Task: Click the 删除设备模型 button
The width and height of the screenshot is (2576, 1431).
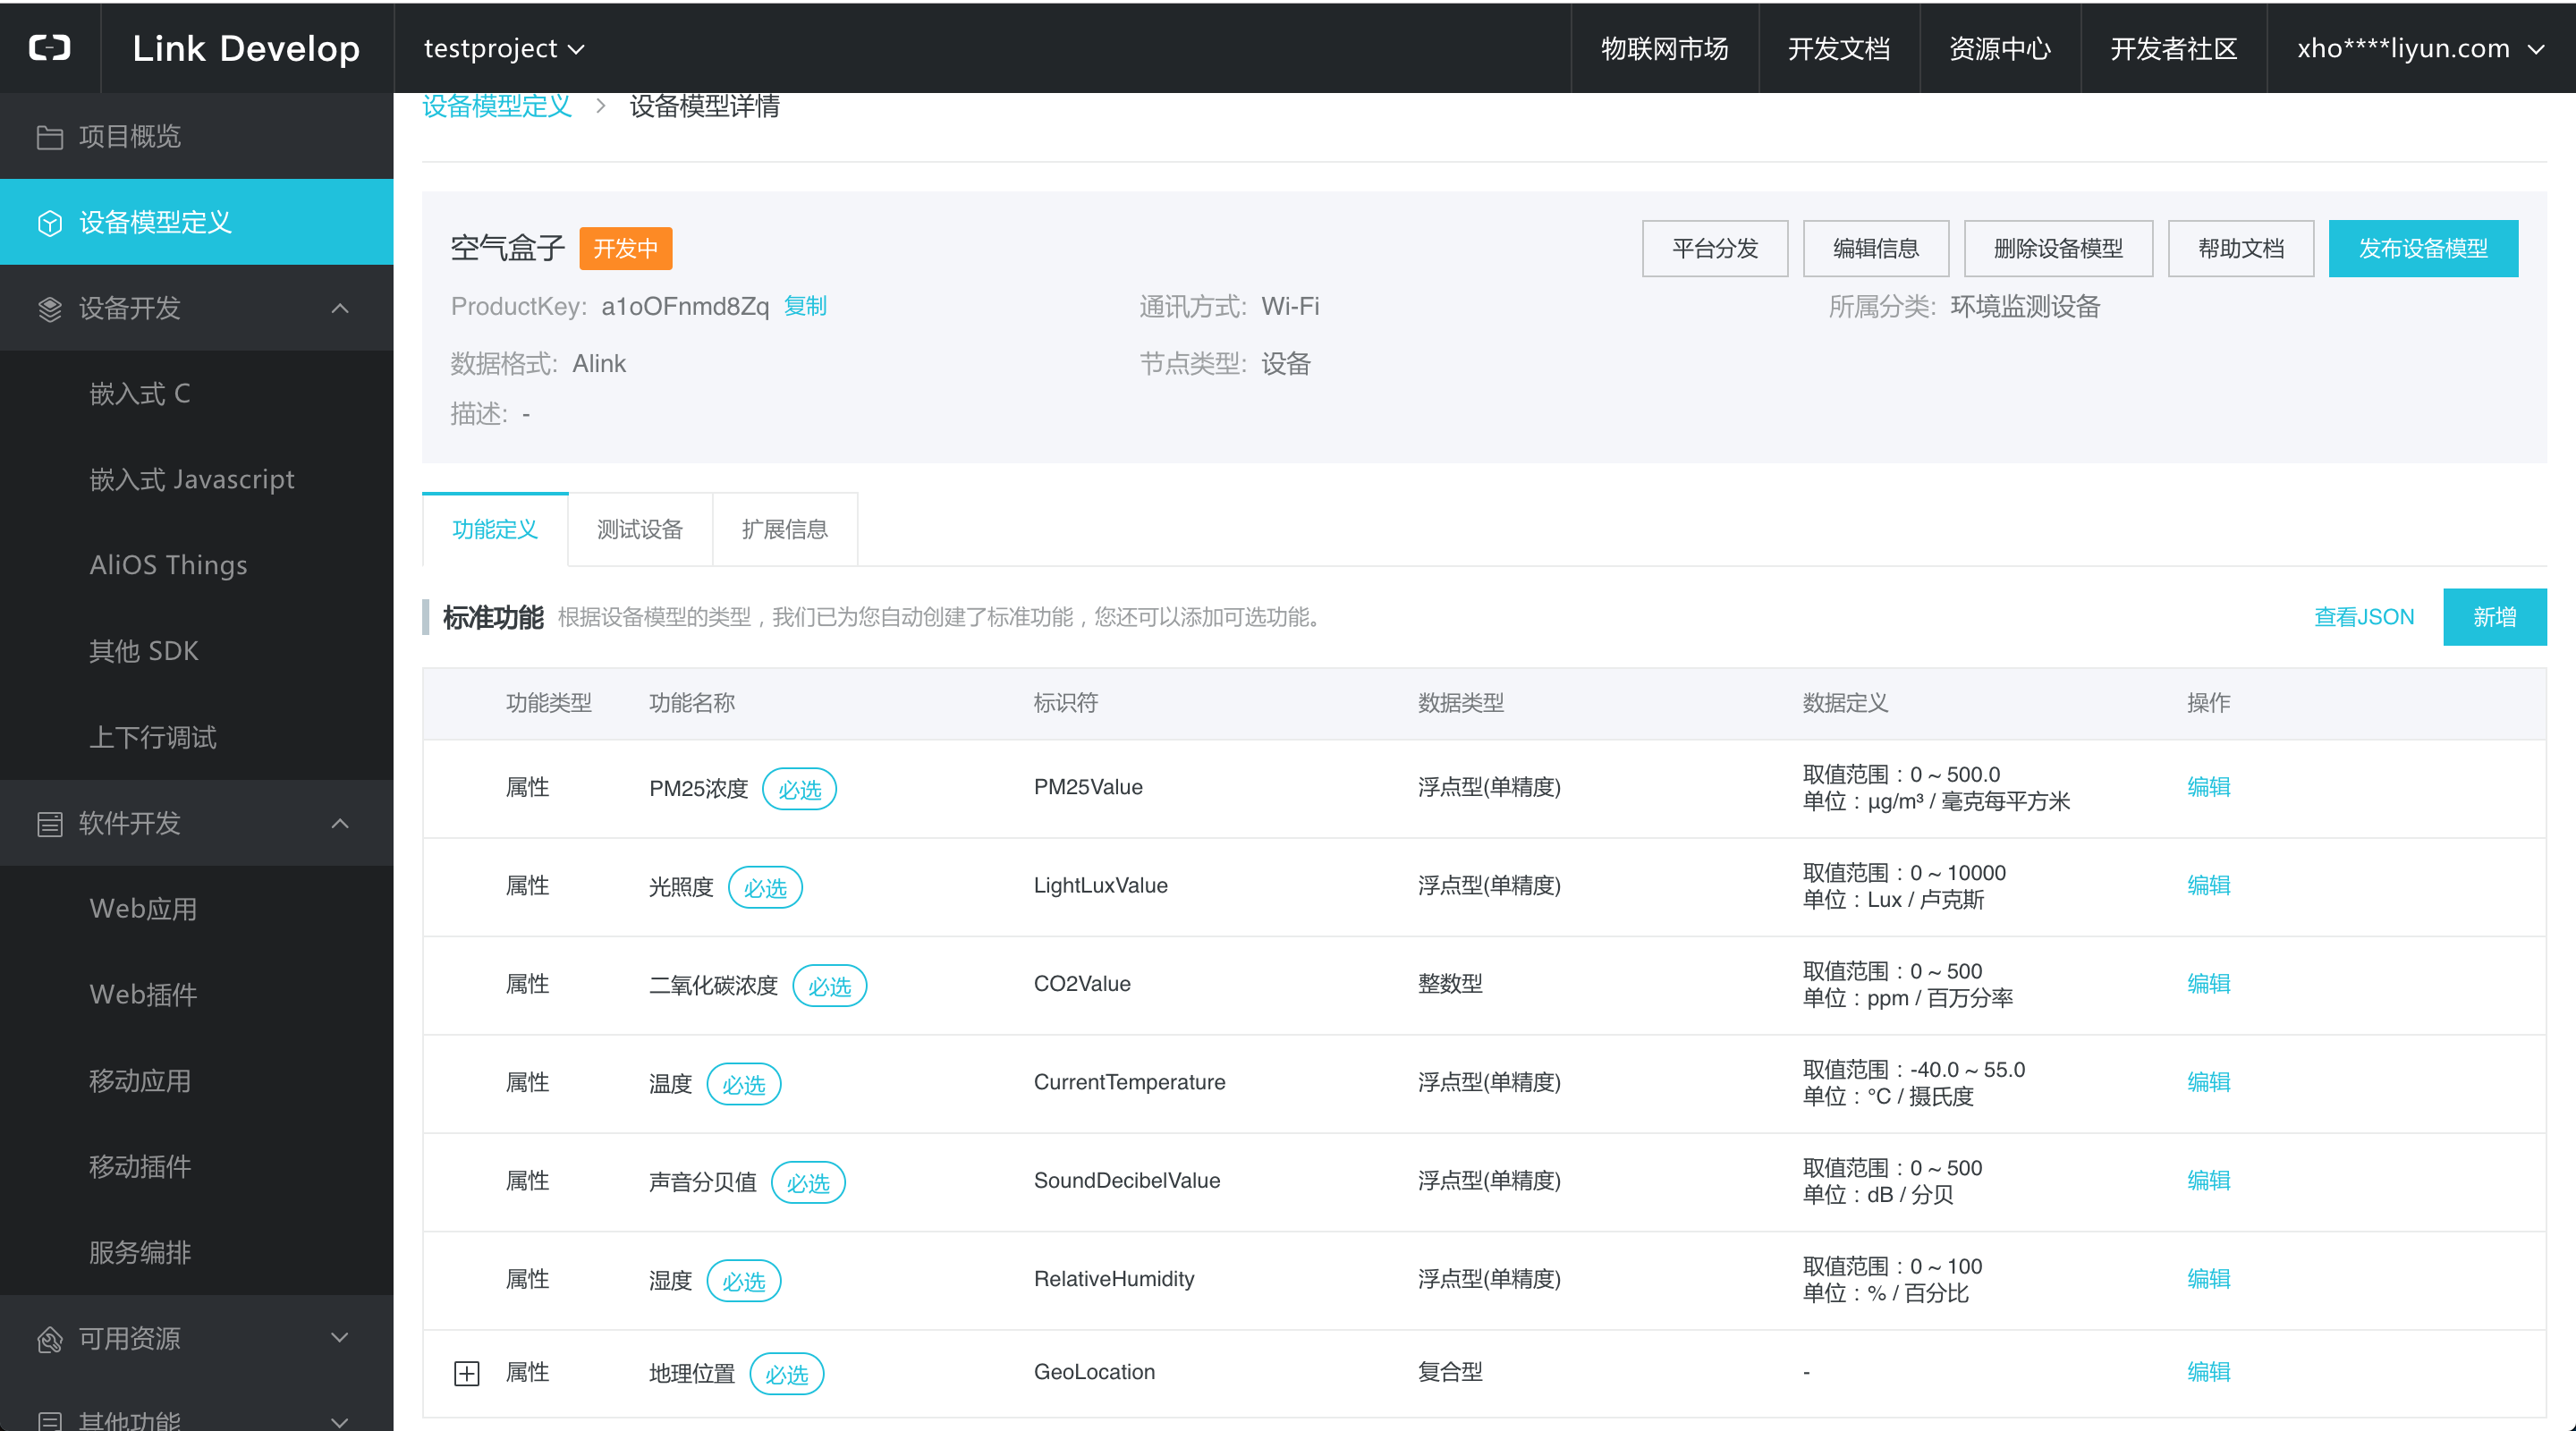Action: tap(2058, 248)
